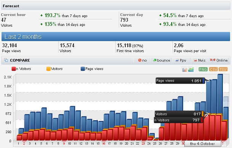Export chart as PNG
This screenshot has width=232, height=148.
(203, 69)
